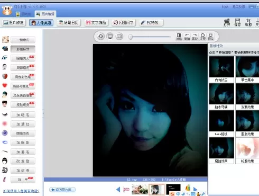The width and height of the screenshot is (259, 196).
Task: Select the black image thumbnail in filmstrip
Action: (x=173, y=190)
